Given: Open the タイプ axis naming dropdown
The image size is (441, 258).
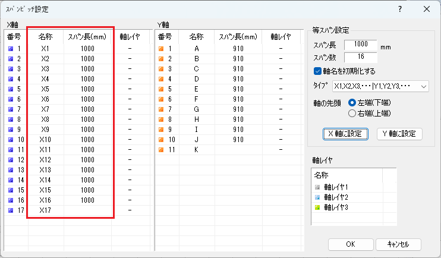Looking at the screenshot, I should click(380, 87).
